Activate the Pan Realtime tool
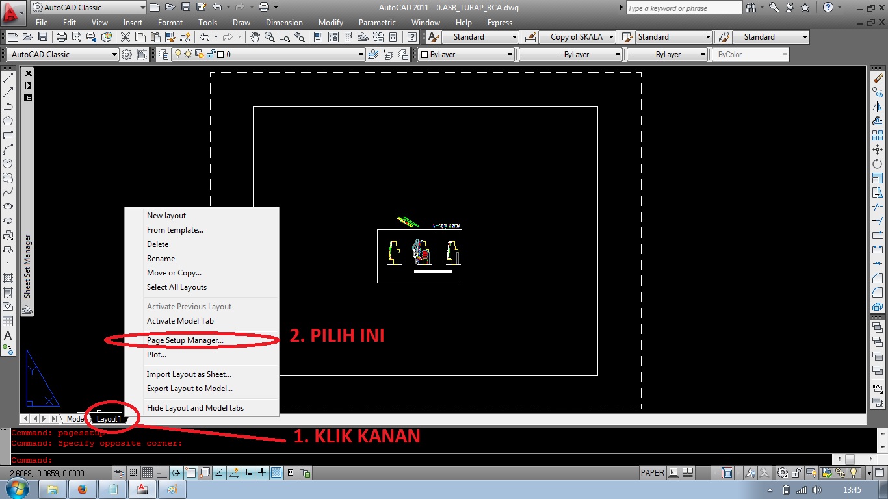The width and height of the screenshot is (888, 499). (255, 37)
